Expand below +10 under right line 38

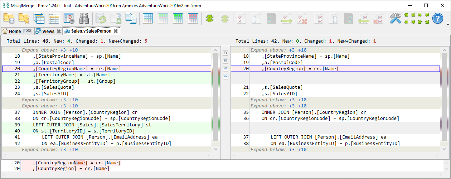pyautogui.click(x=302, y=150)
